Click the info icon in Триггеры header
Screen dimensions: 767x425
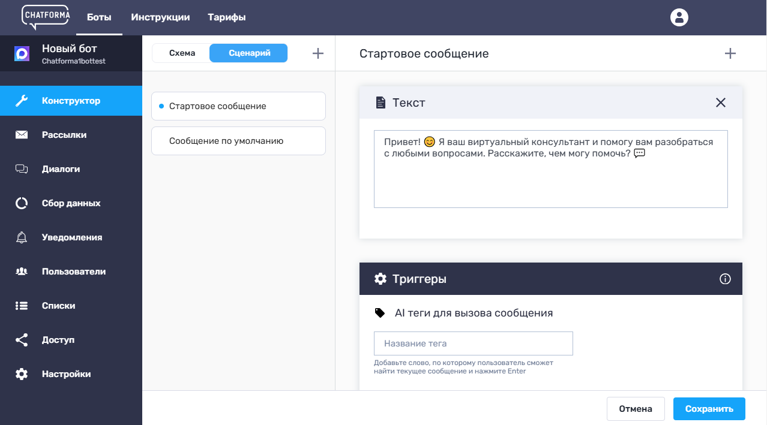(725, 279)
